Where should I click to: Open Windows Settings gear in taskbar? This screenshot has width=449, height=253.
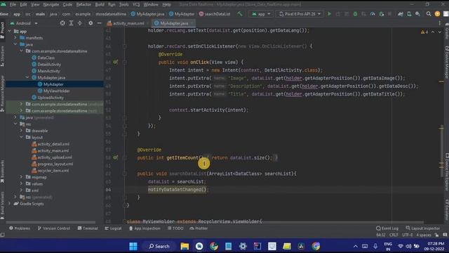(x=243, y=246)
